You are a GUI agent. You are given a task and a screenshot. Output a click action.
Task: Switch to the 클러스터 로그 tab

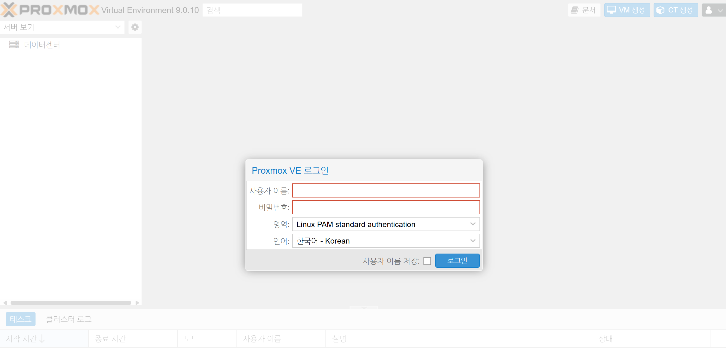click(69, 319)
